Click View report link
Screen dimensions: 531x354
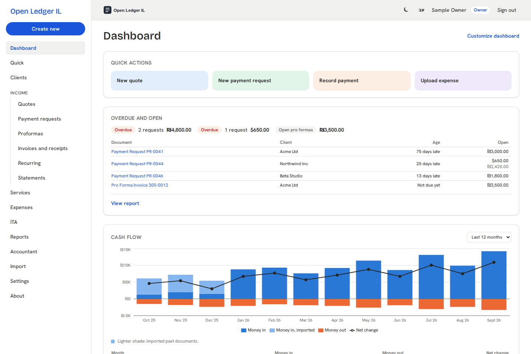[125, 203]
